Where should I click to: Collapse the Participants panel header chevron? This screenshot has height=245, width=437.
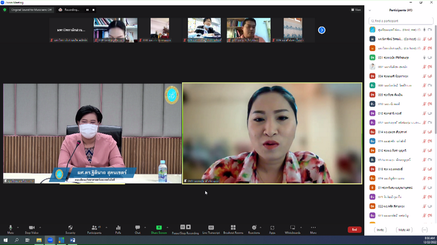[371, 10]
